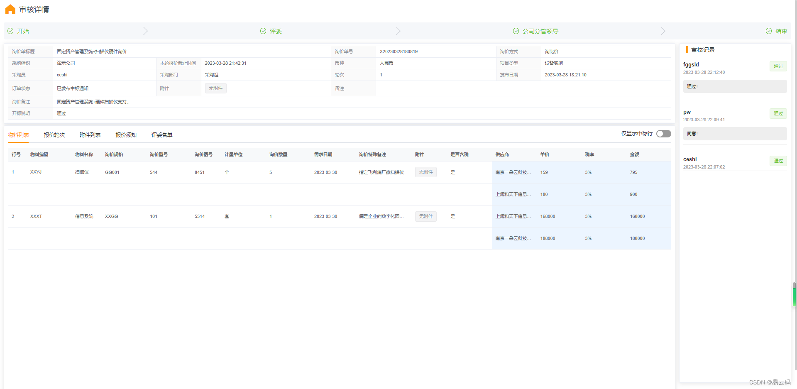Image resolution: width=797 pixels, height=389 pixels.
Task: Click the 固定资产管理系统+扫描仪硬件询价 title value
Action: point(92,51)
